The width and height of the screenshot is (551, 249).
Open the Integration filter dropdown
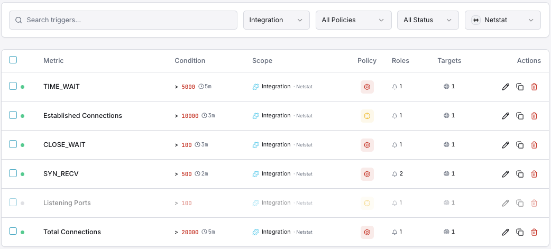point(277,20)
